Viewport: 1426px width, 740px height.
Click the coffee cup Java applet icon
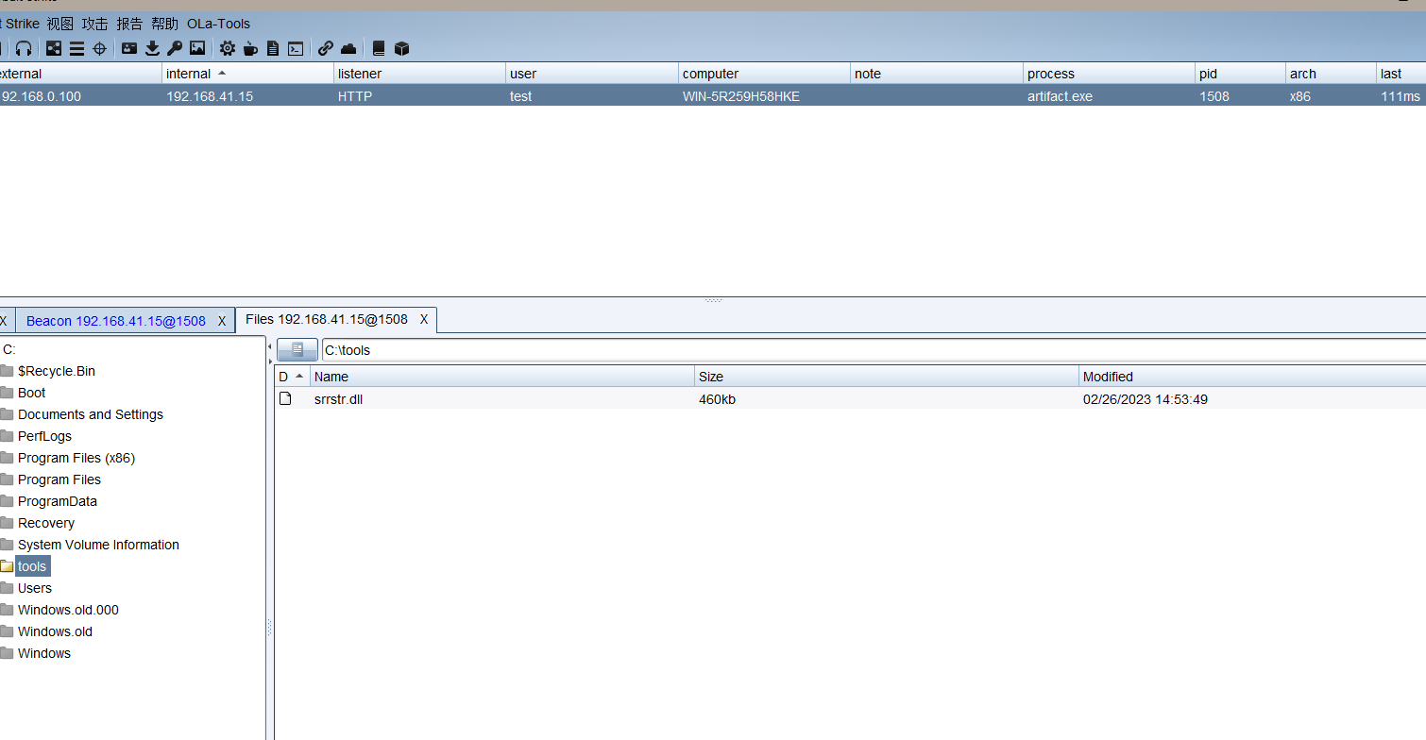click(250, 48)
